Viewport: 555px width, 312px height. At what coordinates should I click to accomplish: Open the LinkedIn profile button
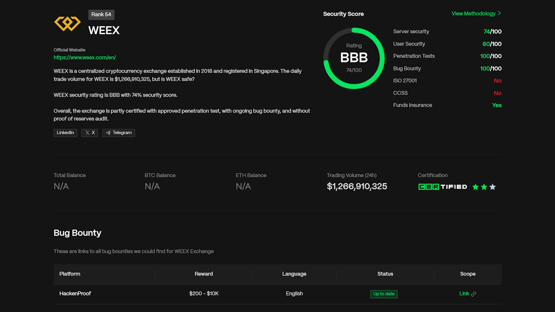coord(65,133)
